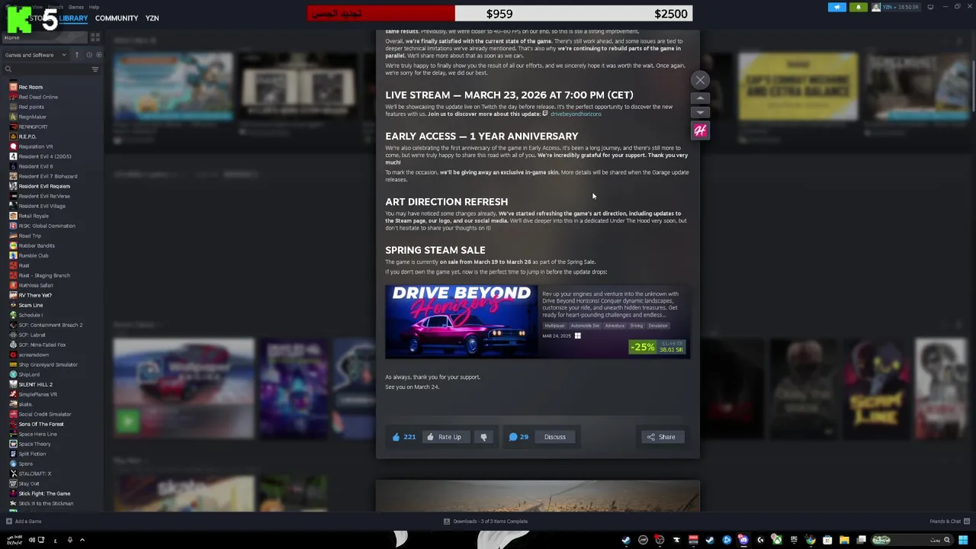The width and height of the screenshot is (976, 549).
Task: Select SCP: Containment Breach 2
Action: coord(50,325)
